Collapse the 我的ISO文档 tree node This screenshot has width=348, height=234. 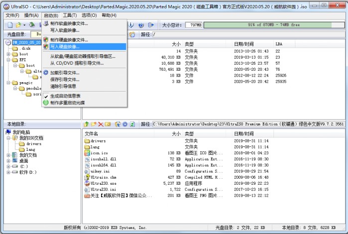coord(8,138)
